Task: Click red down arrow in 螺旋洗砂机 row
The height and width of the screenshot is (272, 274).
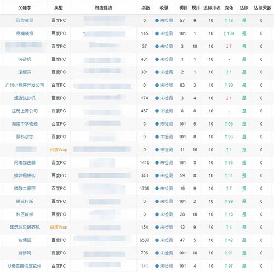Action: point(227,98)
